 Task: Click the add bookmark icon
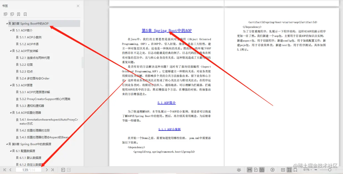(19, 14)
